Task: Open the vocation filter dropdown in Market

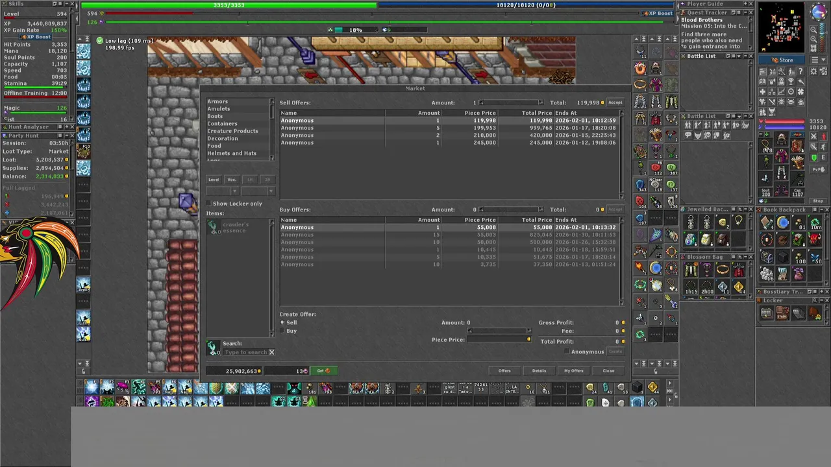Action: (258, 191)
